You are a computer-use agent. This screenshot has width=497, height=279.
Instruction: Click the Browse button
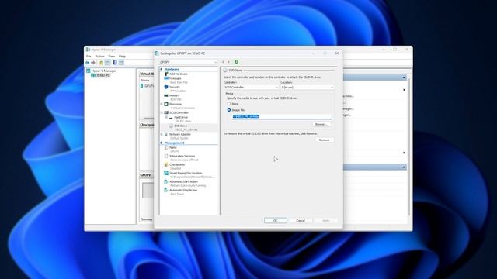pyautogui.click(x=321, y=124)
